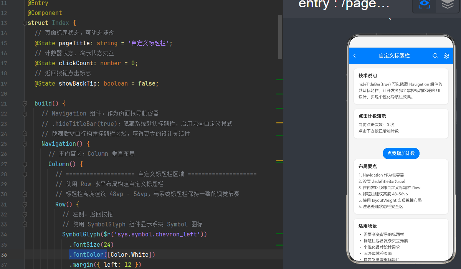
Task: Place cursor on @Component decorator
Action: click(45, 13)
